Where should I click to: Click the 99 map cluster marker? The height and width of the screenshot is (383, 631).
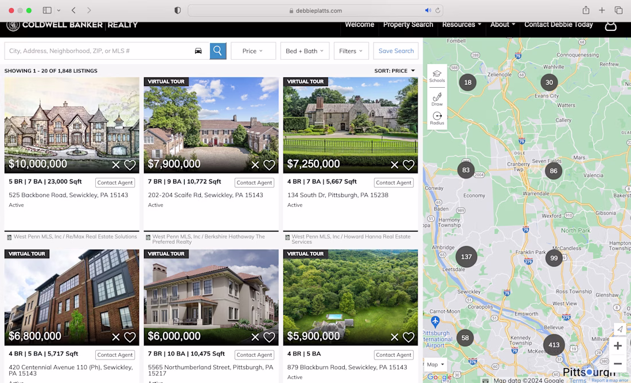tap(554, 258)
